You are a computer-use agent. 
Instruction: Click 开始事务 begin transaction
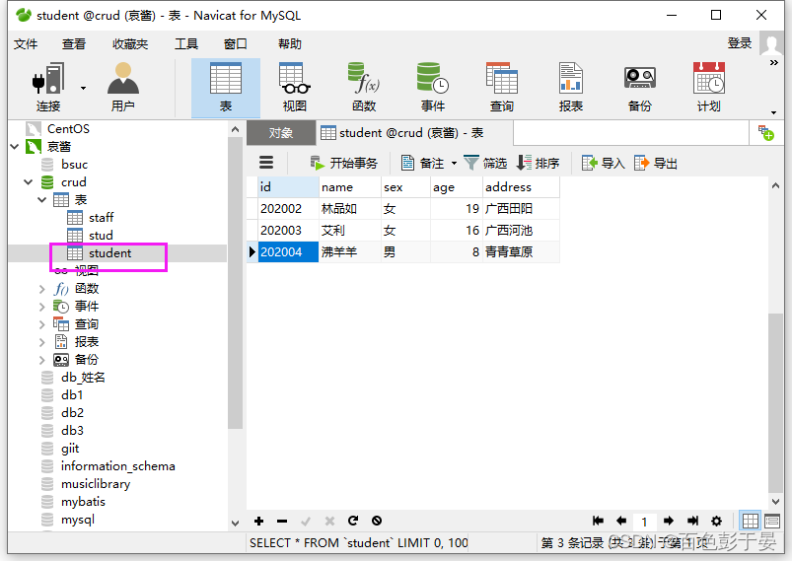pyautogui.click(x=344, y=163)
